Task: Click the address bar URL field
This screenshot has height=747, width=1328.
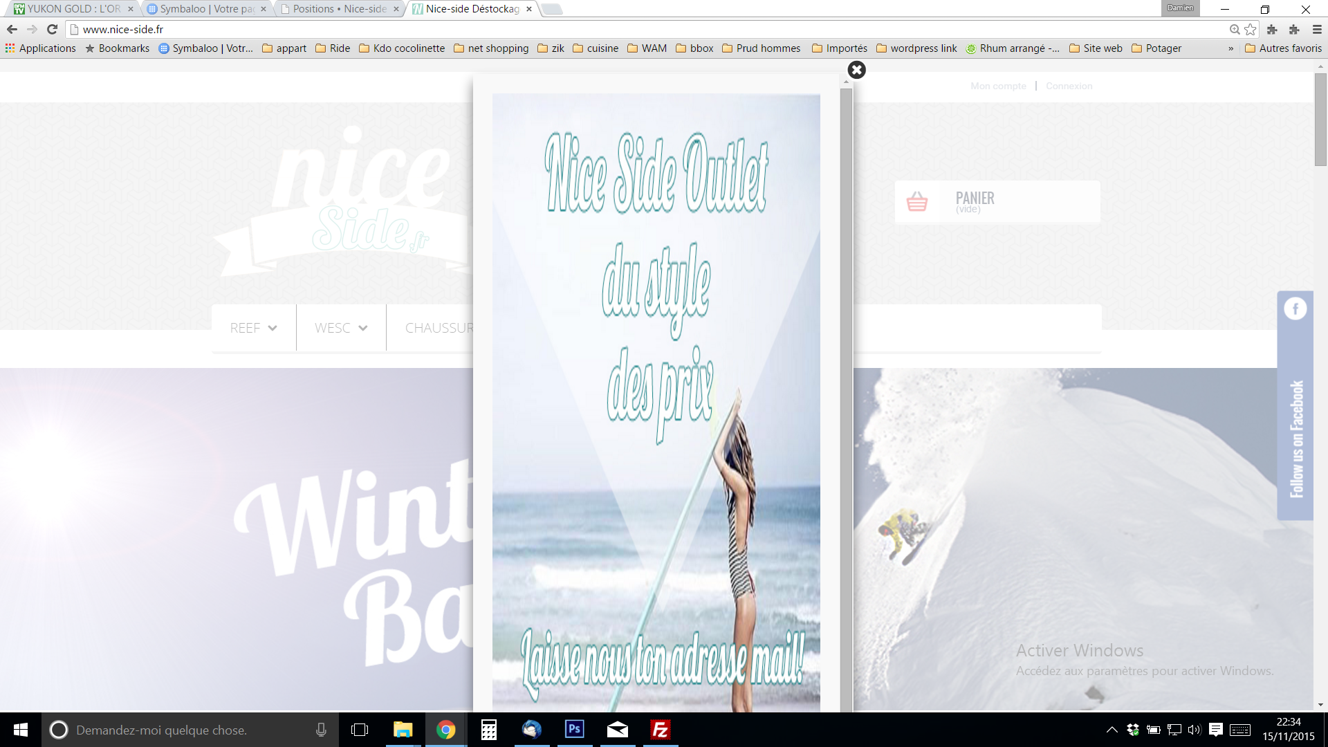Action: [650, 29]
